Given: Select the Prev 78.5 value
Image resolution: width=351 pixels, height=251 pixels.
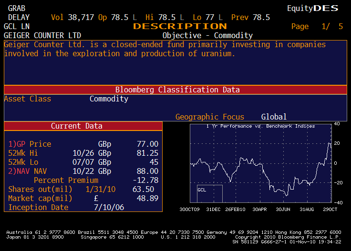Looking at the screenshot, I should [x=250, y=18].
